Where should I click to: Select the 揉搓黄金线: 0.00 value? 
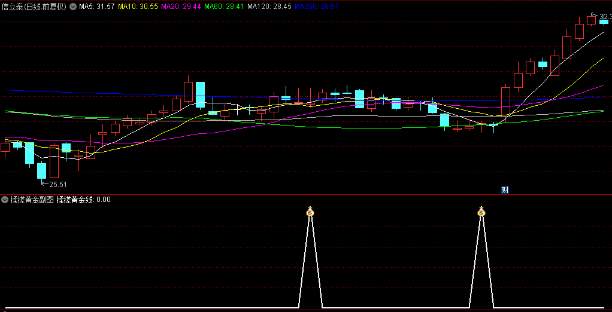pos(83,200)
